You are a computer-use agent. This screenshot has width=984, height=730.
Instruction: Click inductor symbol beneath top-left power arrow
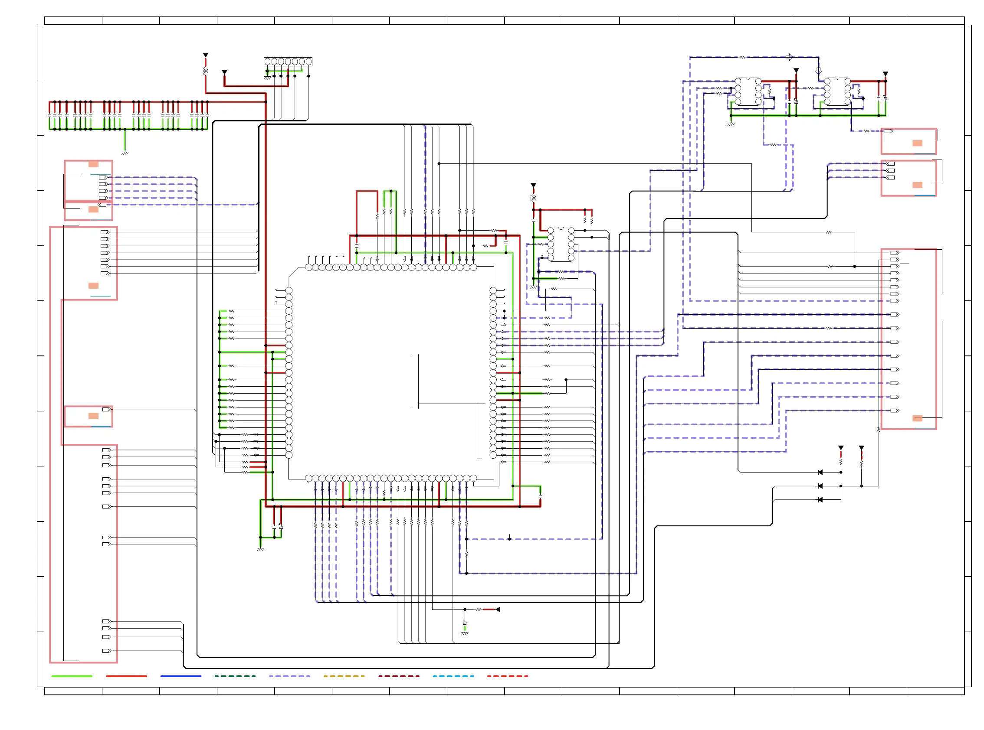click(205, 70)
